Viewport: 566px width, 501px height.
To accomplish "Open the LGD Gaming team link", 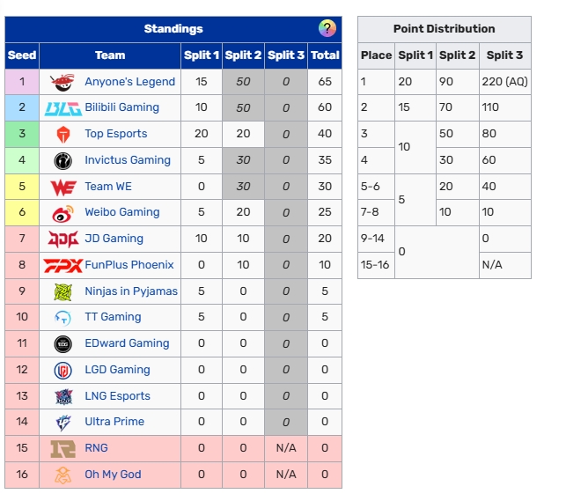I will coord(117,370).
